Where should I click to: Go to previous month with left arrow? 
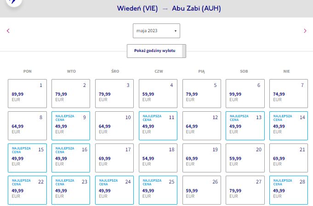(8, 31)
